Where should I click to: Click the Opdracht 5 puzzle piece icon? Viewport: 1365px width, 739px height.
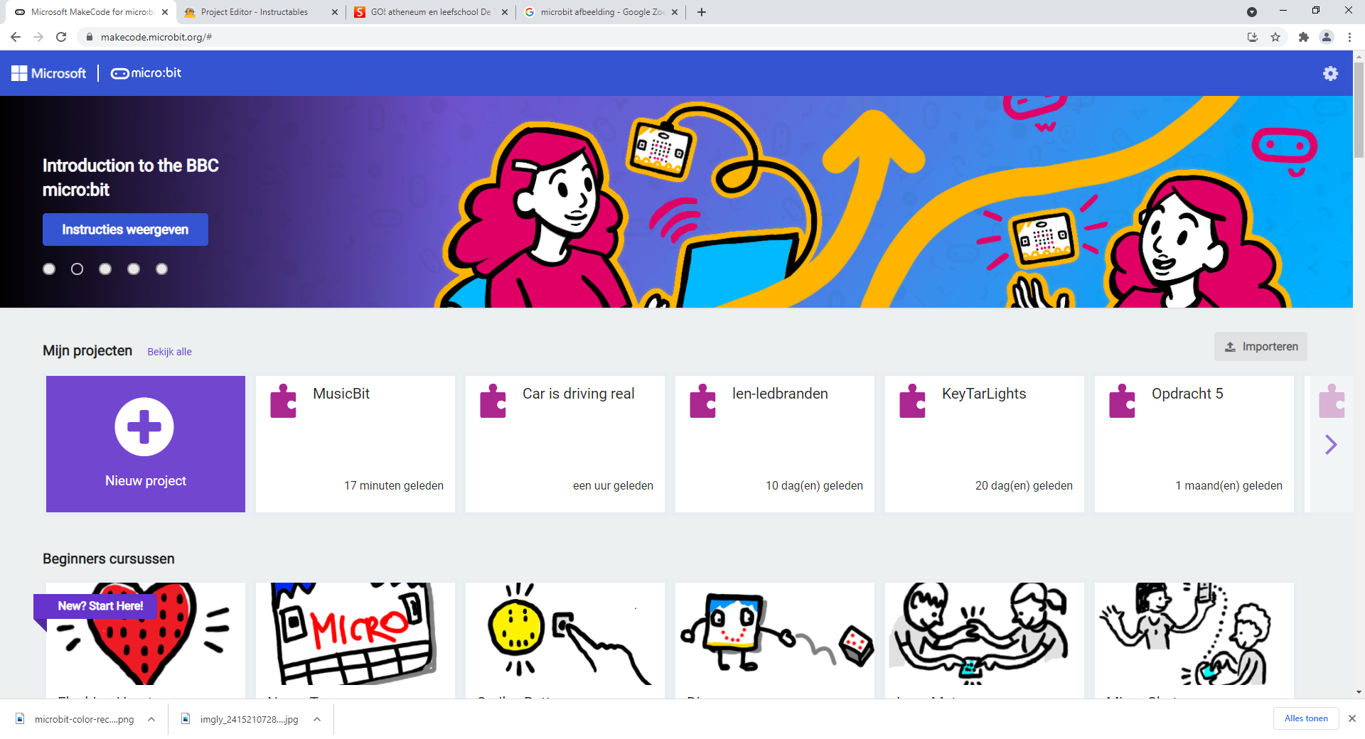(x=1122, y=401)
